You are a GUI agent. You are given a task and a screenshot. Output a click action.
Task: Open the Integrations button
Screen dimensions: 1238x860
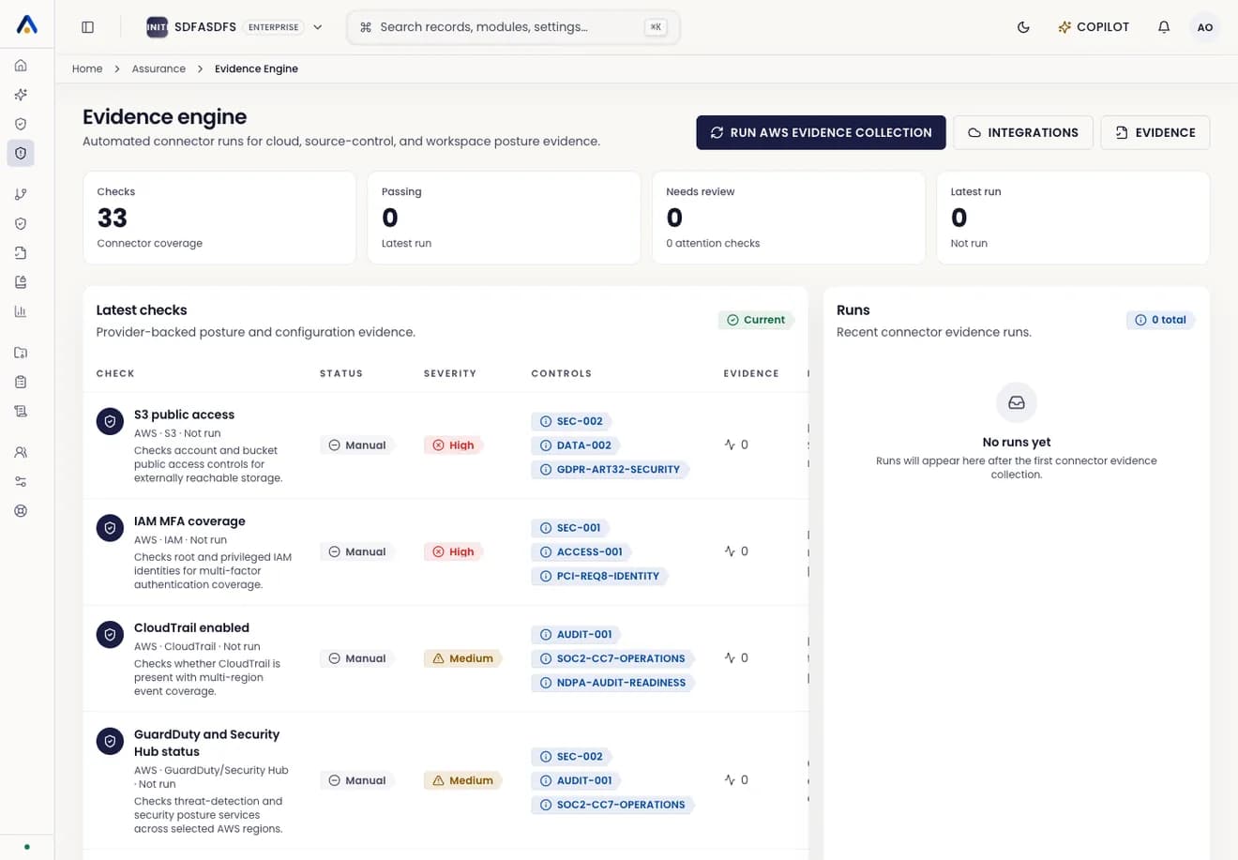[x=1023, y=132]
